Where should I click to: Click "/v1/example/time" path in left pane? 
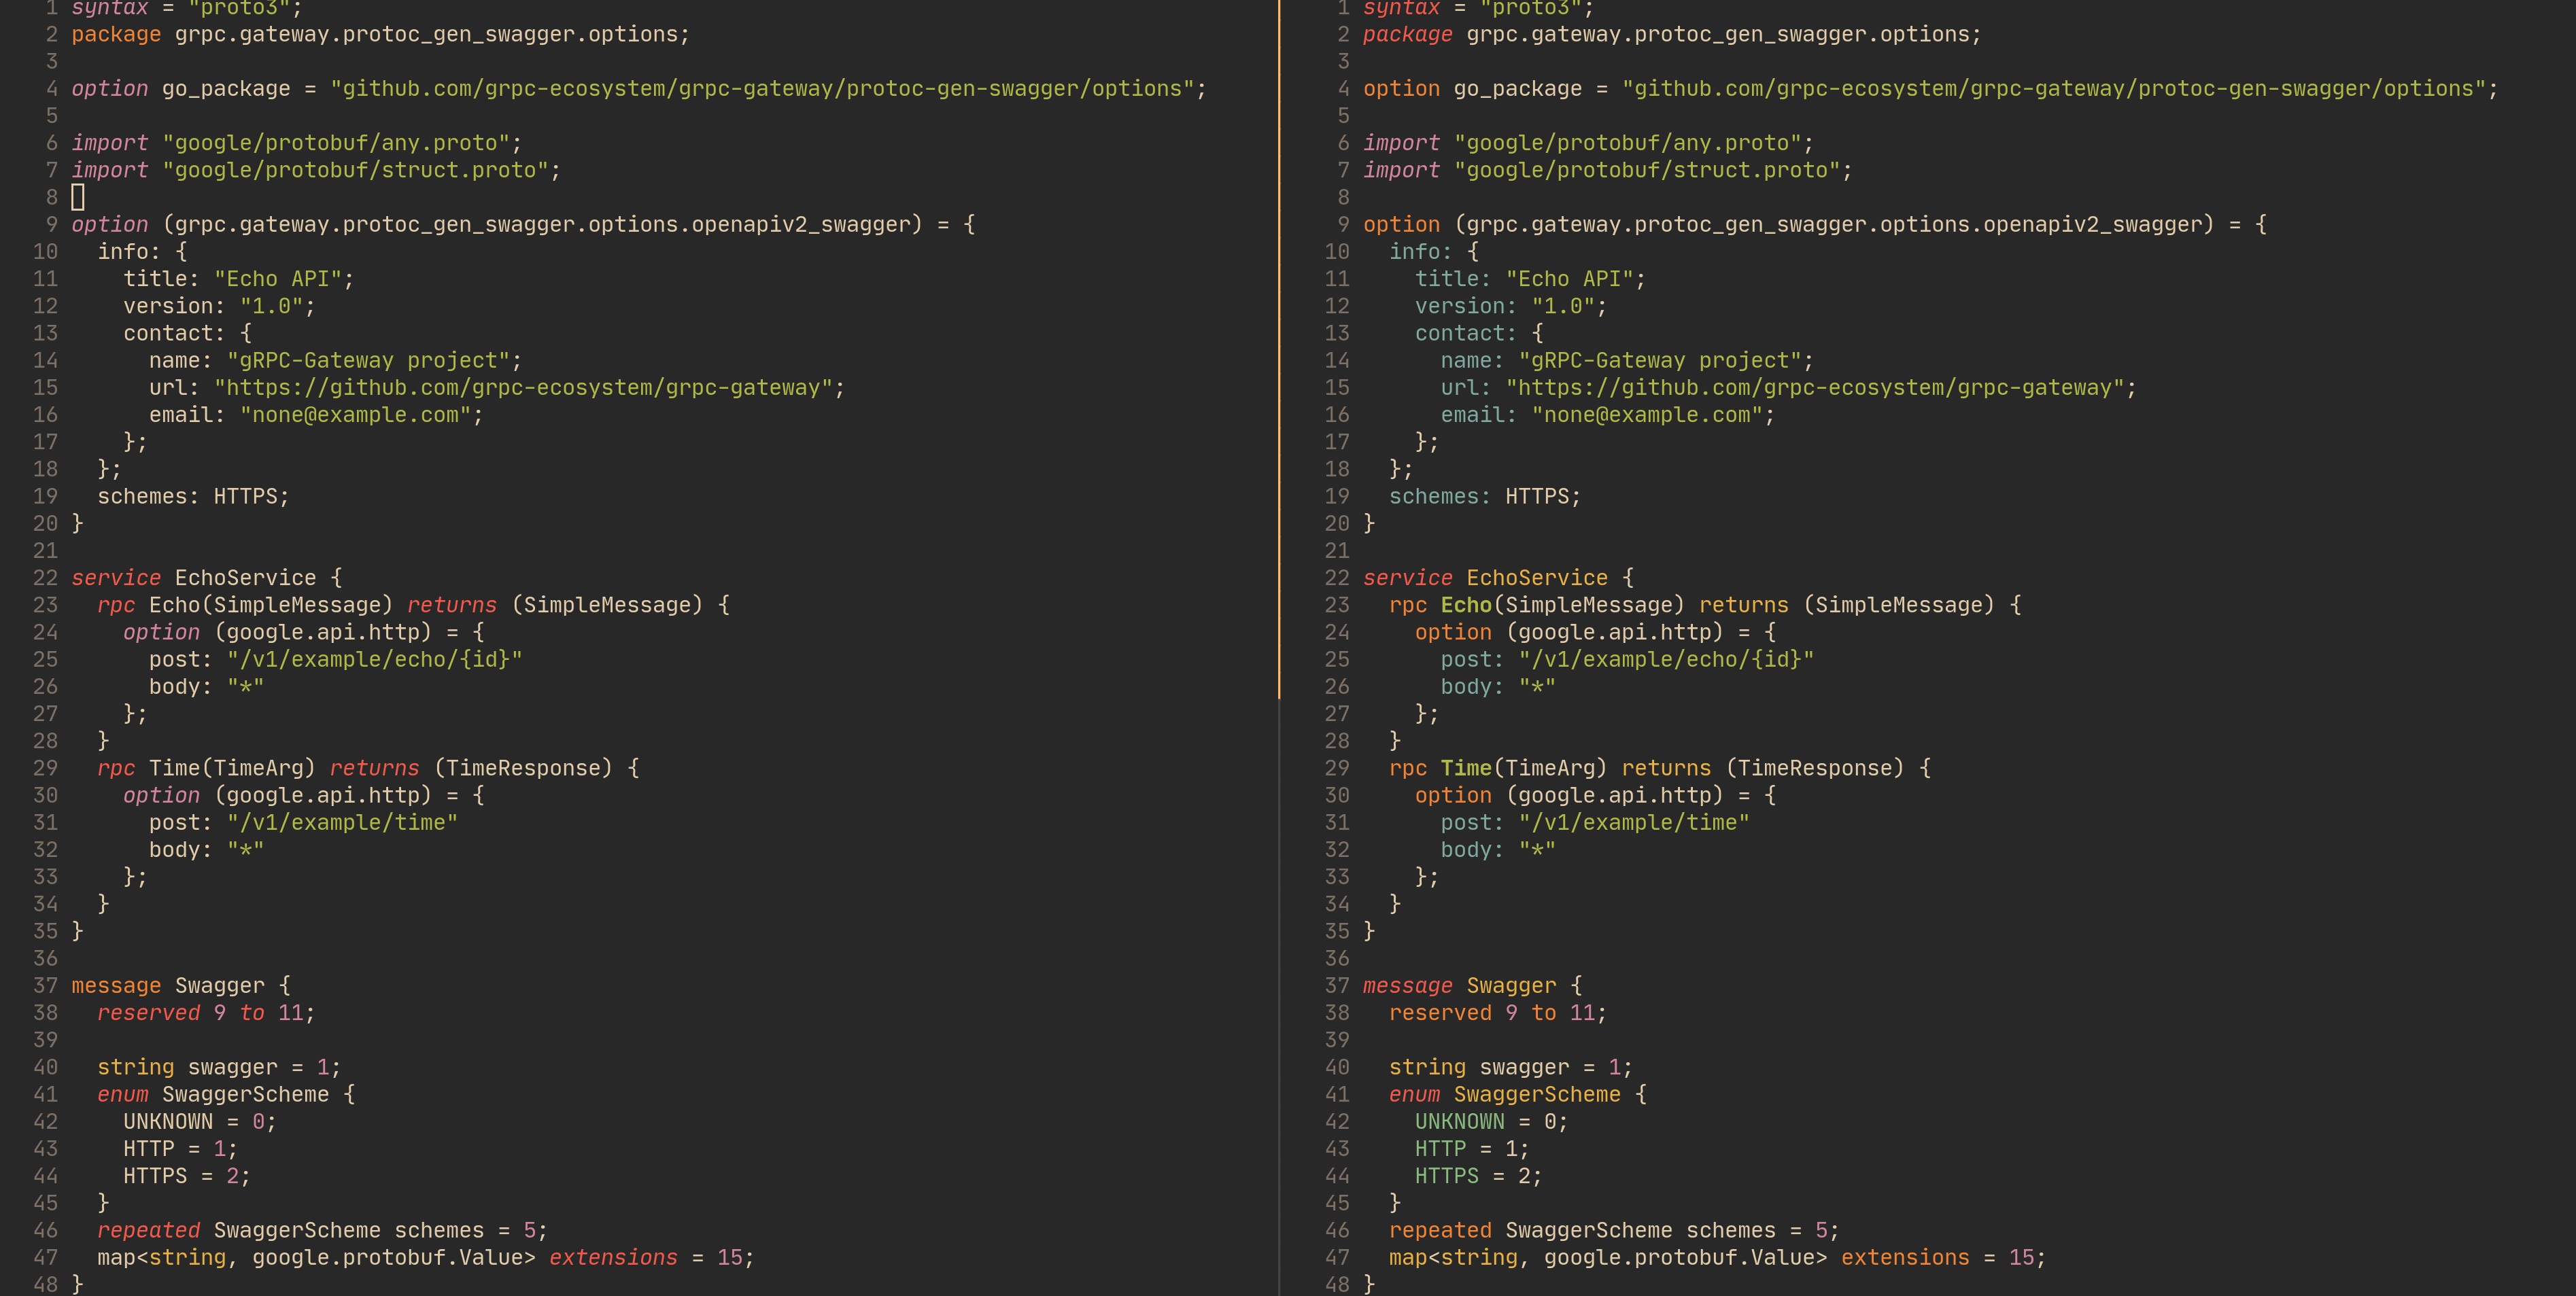[342, 823]
